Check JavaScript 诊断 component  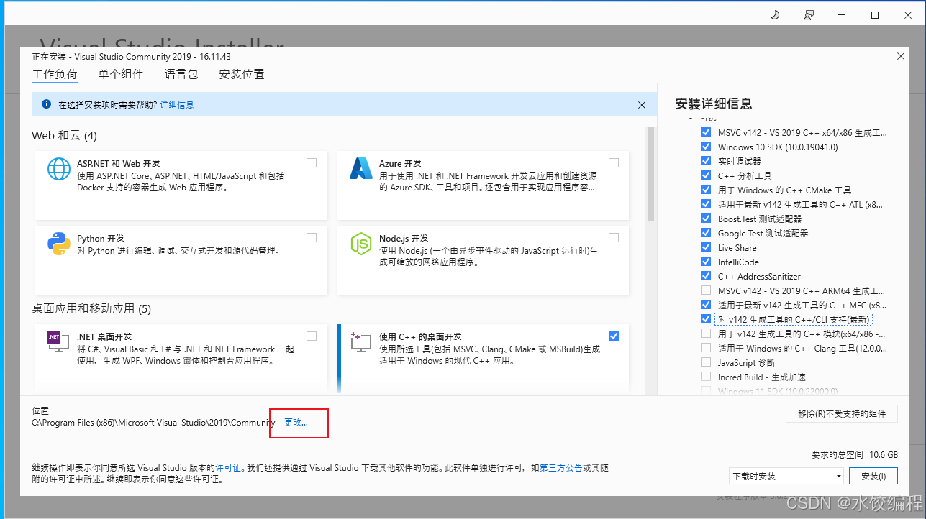tap(705, 362)
